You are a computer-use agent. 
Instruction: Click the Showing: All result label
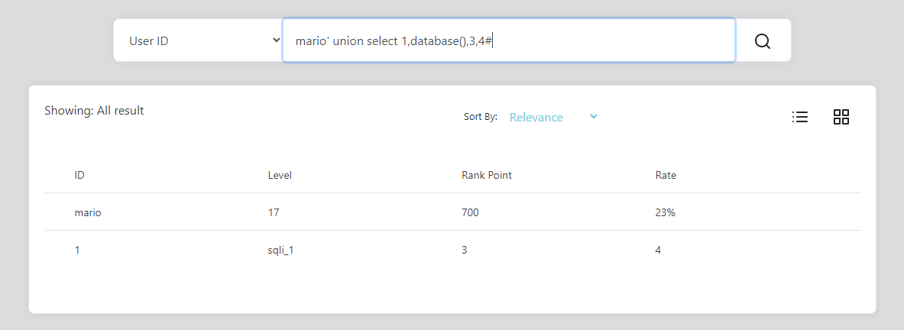94,111
